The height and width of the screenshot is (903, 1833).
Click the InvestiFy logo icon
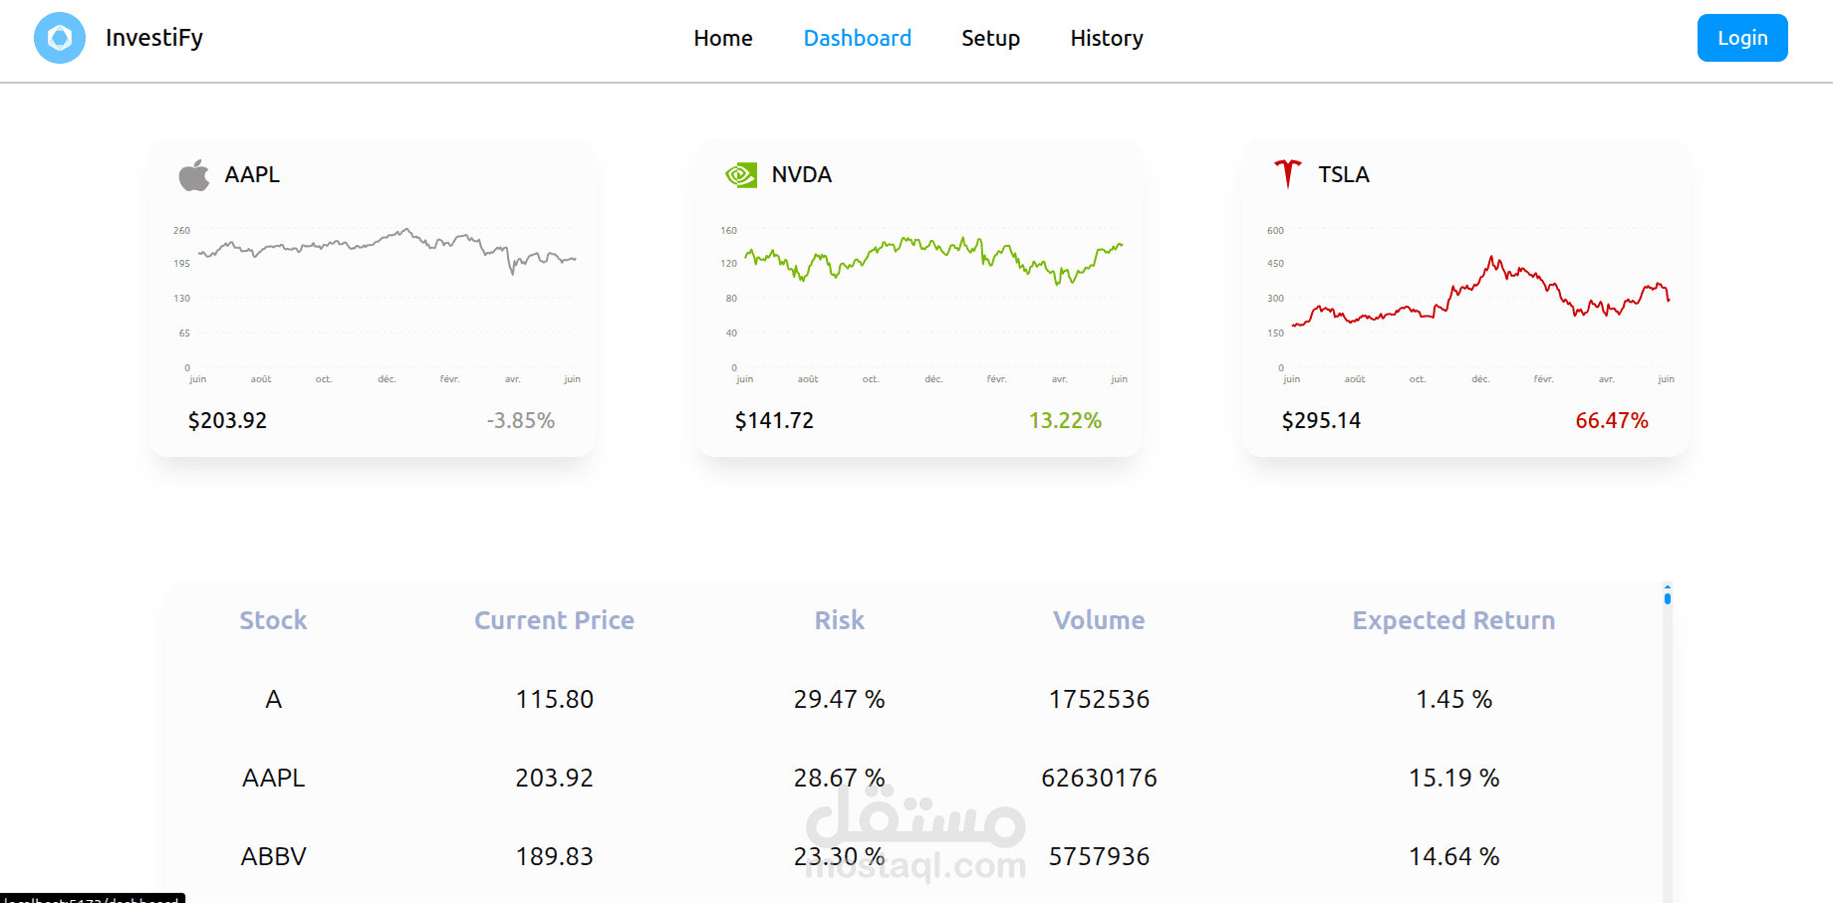pos(60,38)
